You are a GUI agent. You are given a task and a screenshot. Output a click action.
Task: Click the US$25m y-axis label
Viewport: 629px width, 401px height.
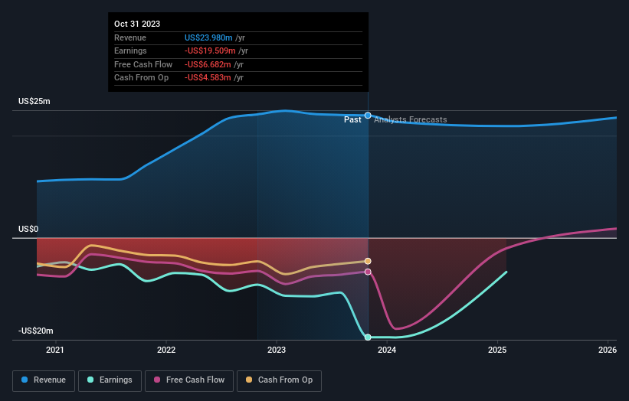34,101
